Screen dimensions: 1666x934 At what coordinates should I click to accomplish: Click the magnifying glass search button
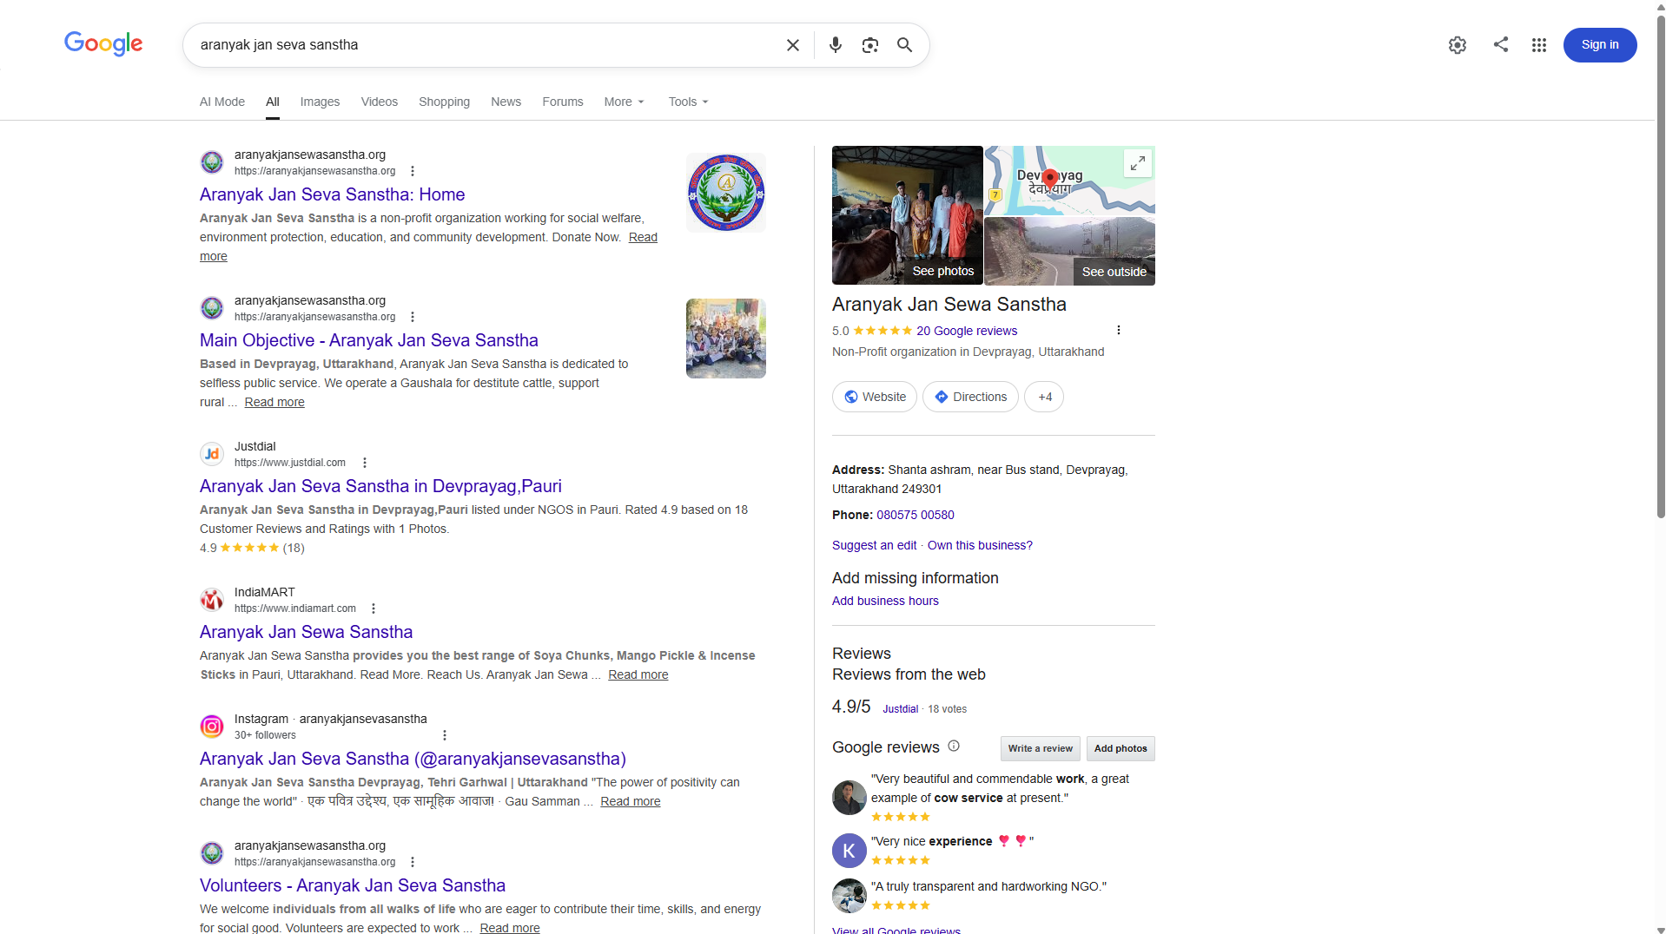(x=904, y=45)
